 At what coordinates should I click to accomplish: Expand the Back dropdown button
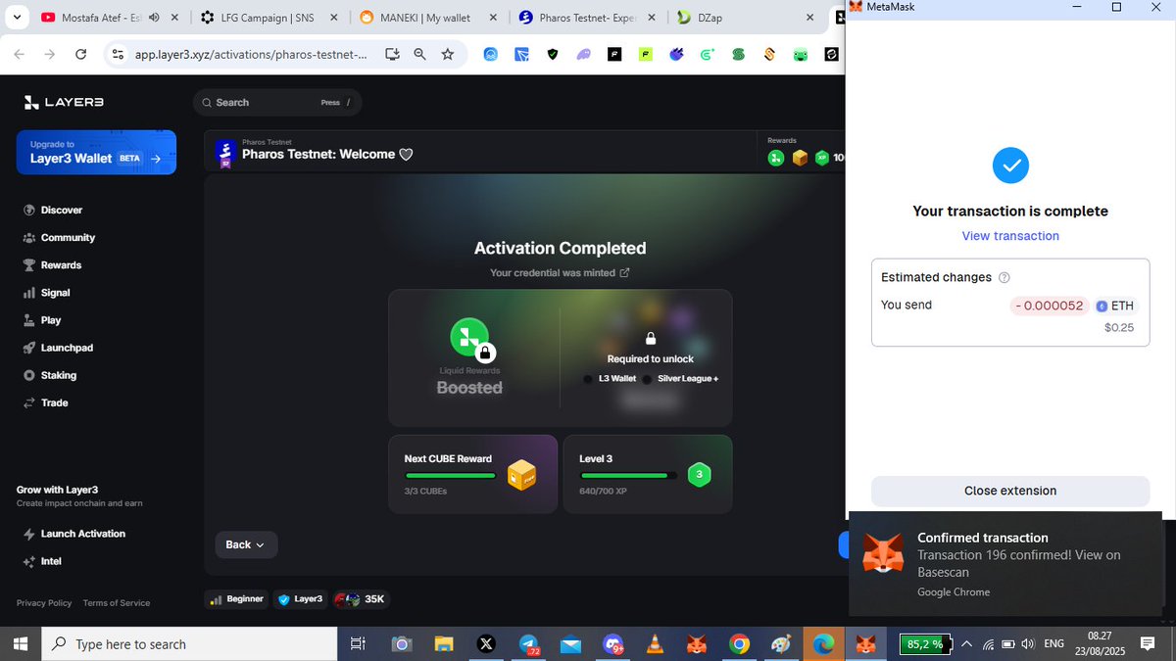click(x=246, y=544)
